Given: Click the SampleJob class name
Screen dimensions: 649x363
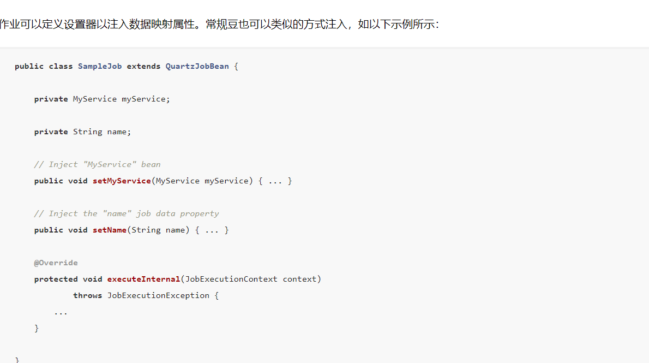Looking at the screenshot, I should pyautogui.click(x=100, y=66).
